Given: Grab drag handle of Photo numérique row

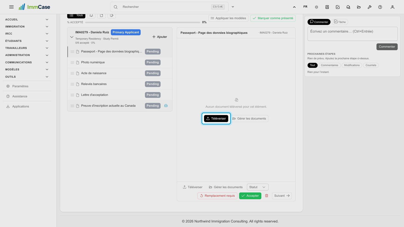Looking at the screenshot, I should 72,63.
